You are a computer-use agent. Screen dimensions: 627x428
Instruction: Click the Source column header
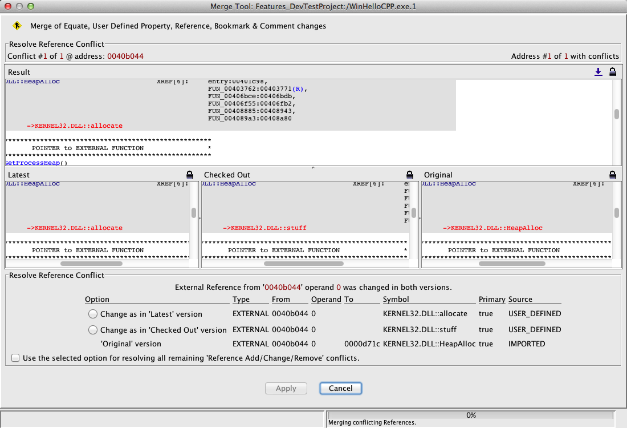[x=520, y=299]
